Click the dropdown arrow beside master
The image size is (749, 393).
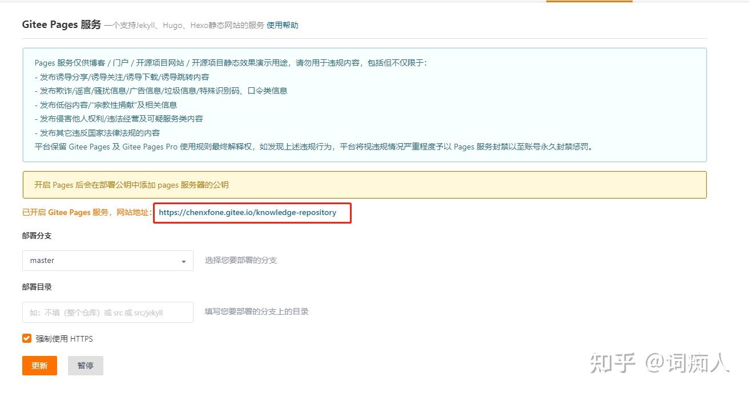(184, 260)
